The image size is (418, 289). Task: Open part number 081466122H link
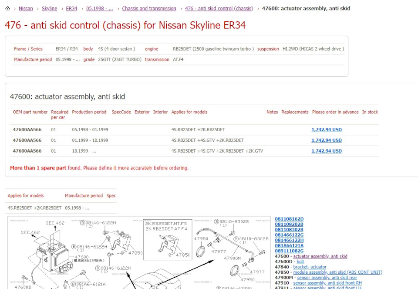coord(289,241)
